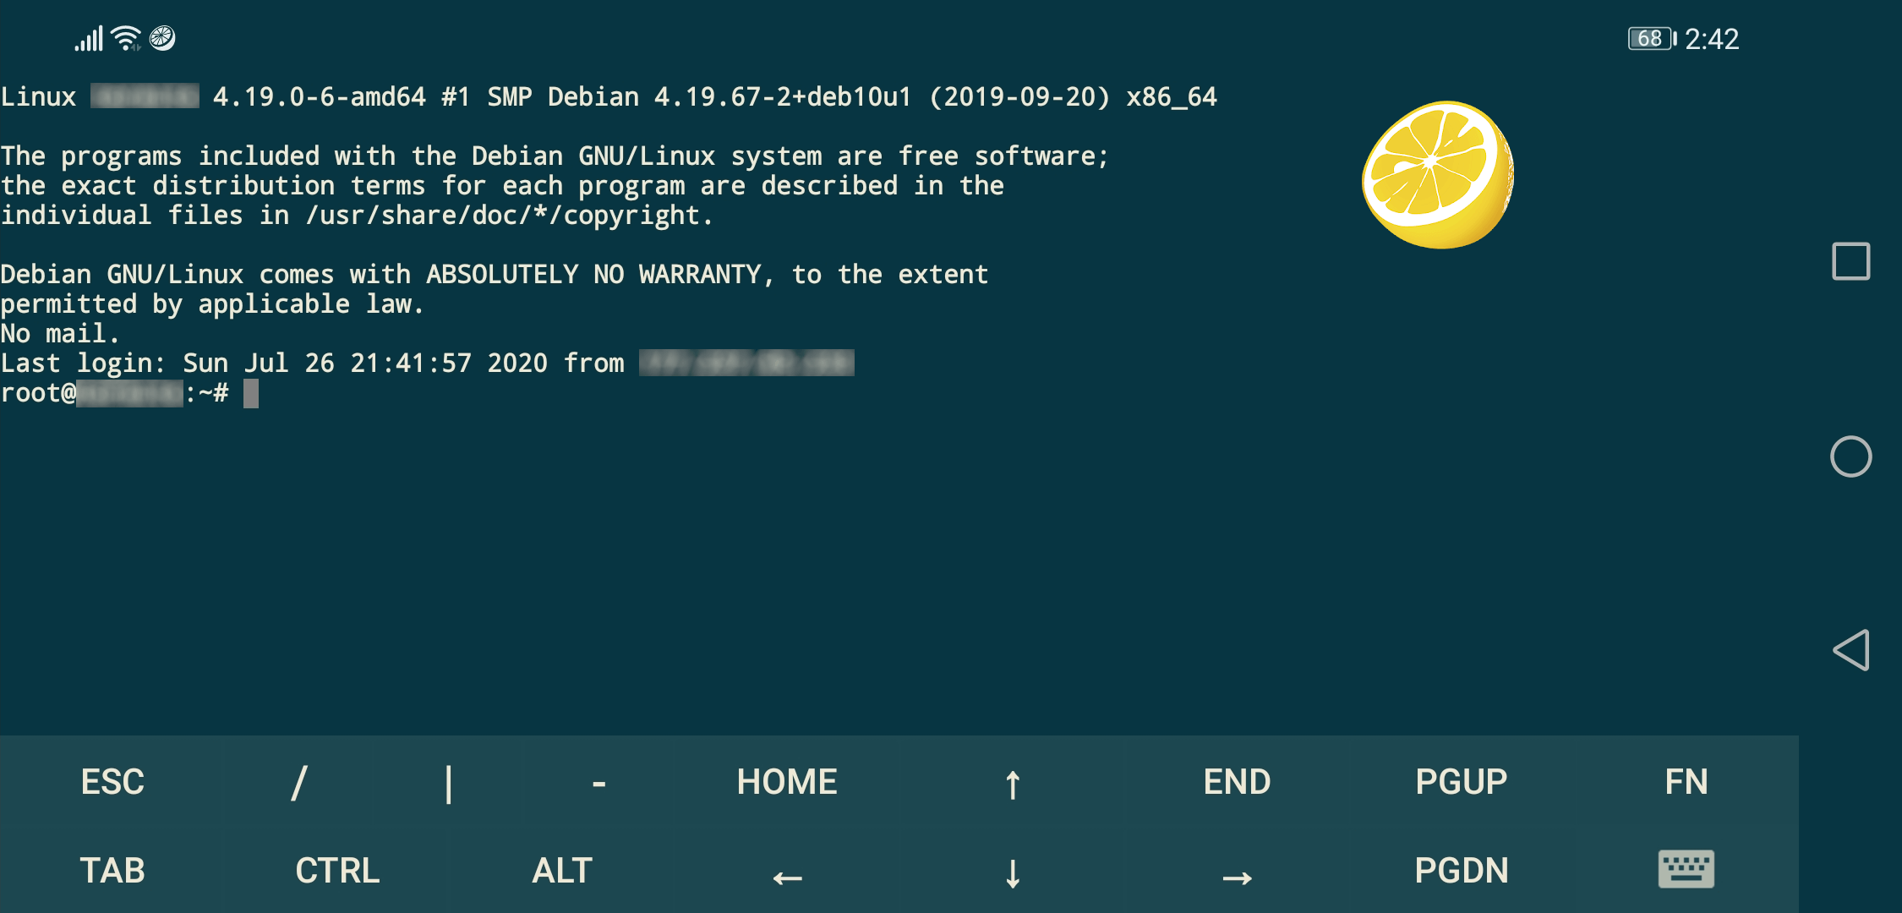This screenshot has height=913, width=1902.
Task: Show the on-screen keyboard
Action: point(1686,870)
